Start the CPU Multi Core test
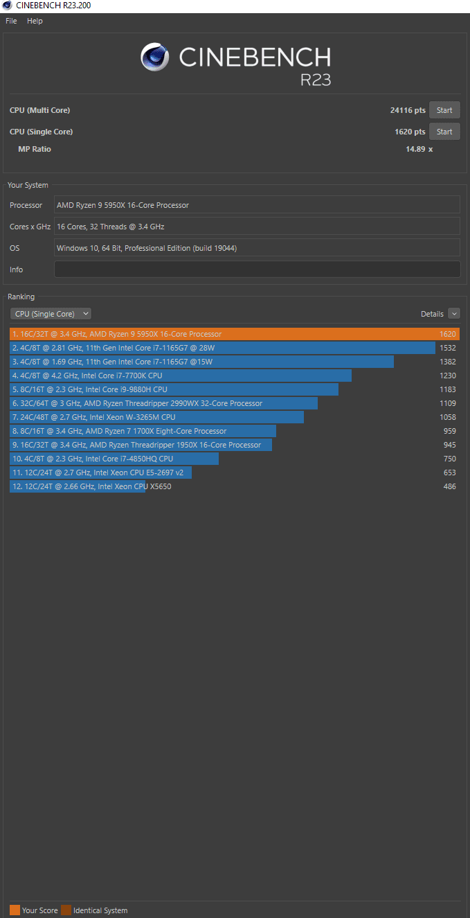This screenshot has height=918, width=470. (444, 110)
